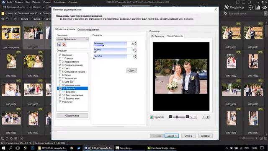Click the zoom-in plus icon in preview
Image resolution: width=268 pixels, height=151 pixels.
click(x=187, y=117)
